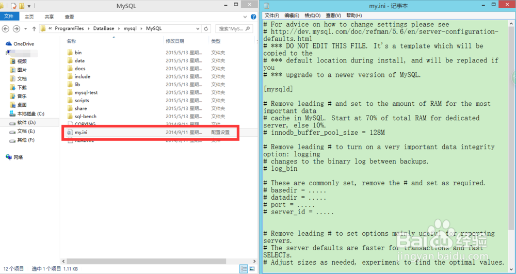Image resolution: width=516 pixels, height=274 pixels.
Task: Open address bar history dropdown
Action: tap(198, 28)
